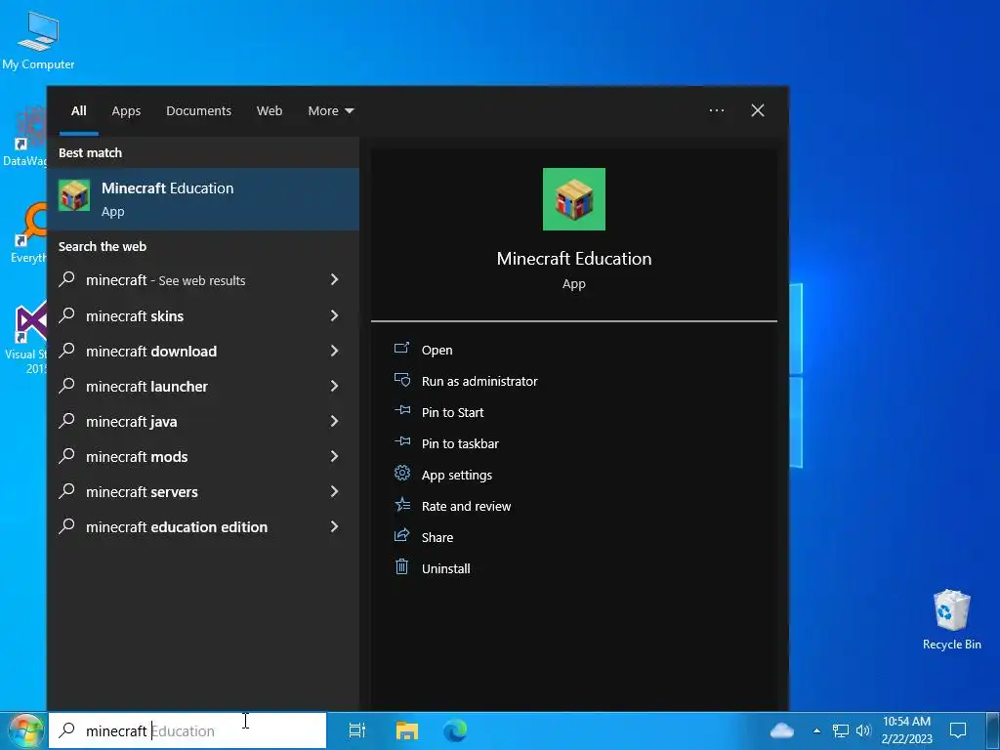Screen dimensions: 1000x750
Task: Expand the minecraft java arrow
Action: [x=334, y=420]
